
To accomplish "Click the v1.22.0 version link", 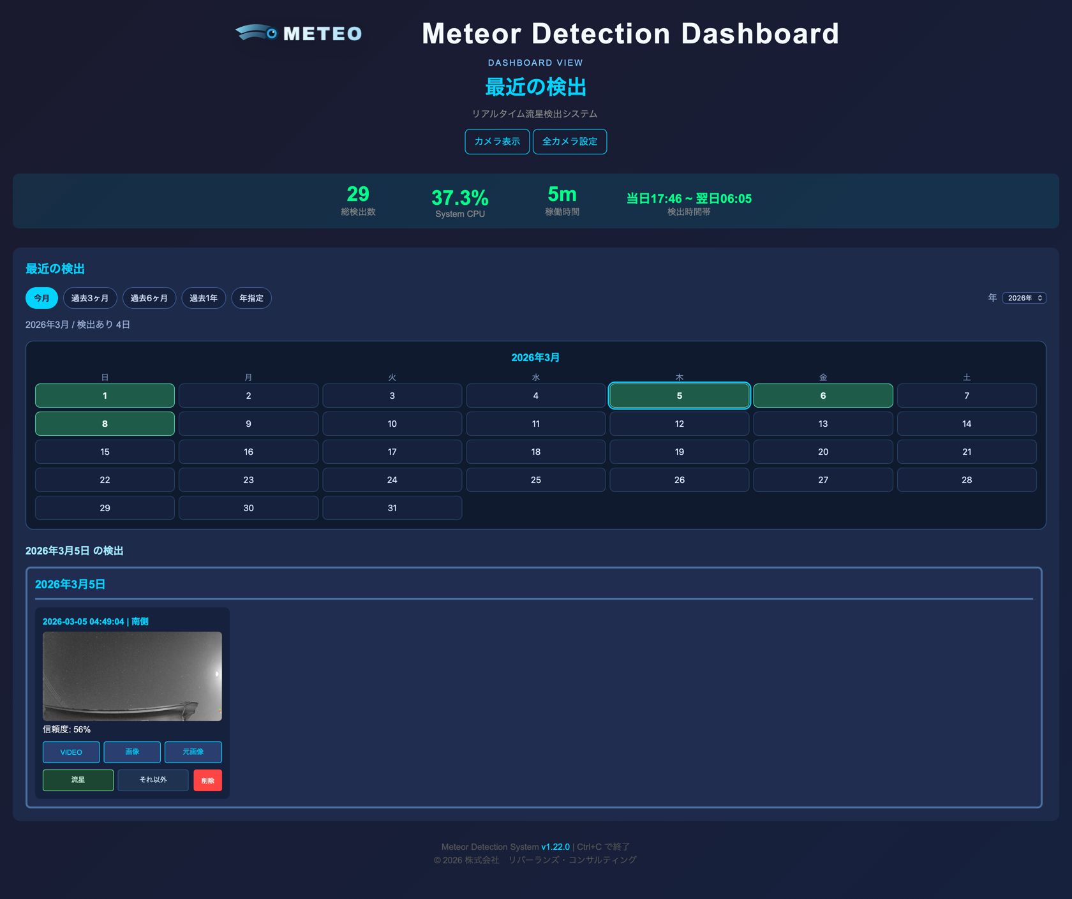I will pos(555,847).
